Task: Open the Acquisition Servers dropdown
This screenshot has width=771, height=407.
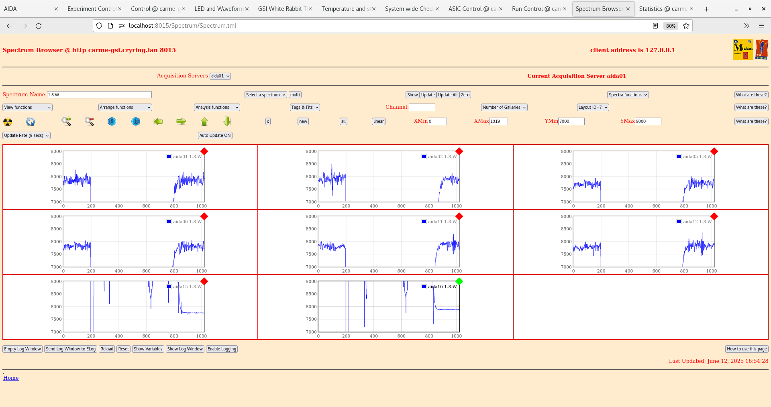Action: point(220,76)
